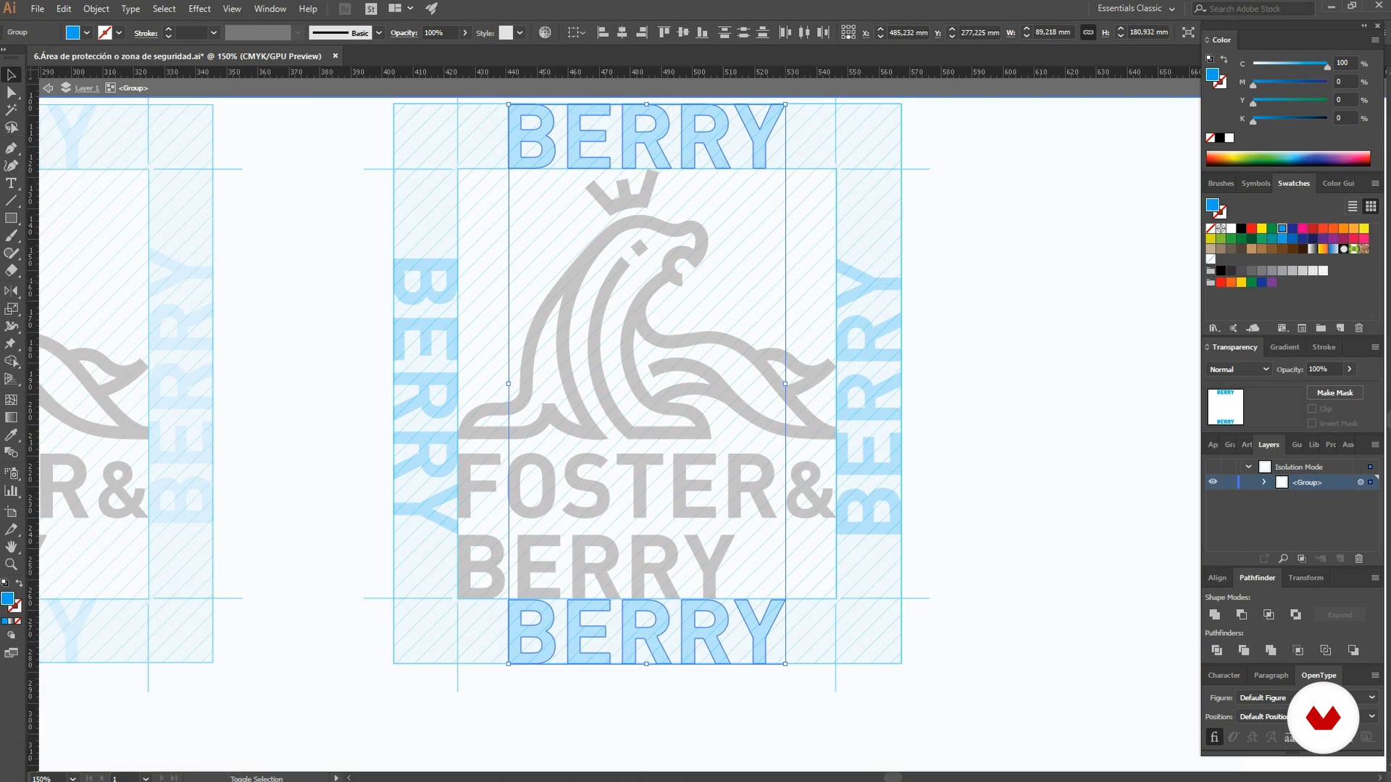Swap fill and stroke in Color panel
The width and height of the screenshot is (1391, 782).
tap(1224, 59)
